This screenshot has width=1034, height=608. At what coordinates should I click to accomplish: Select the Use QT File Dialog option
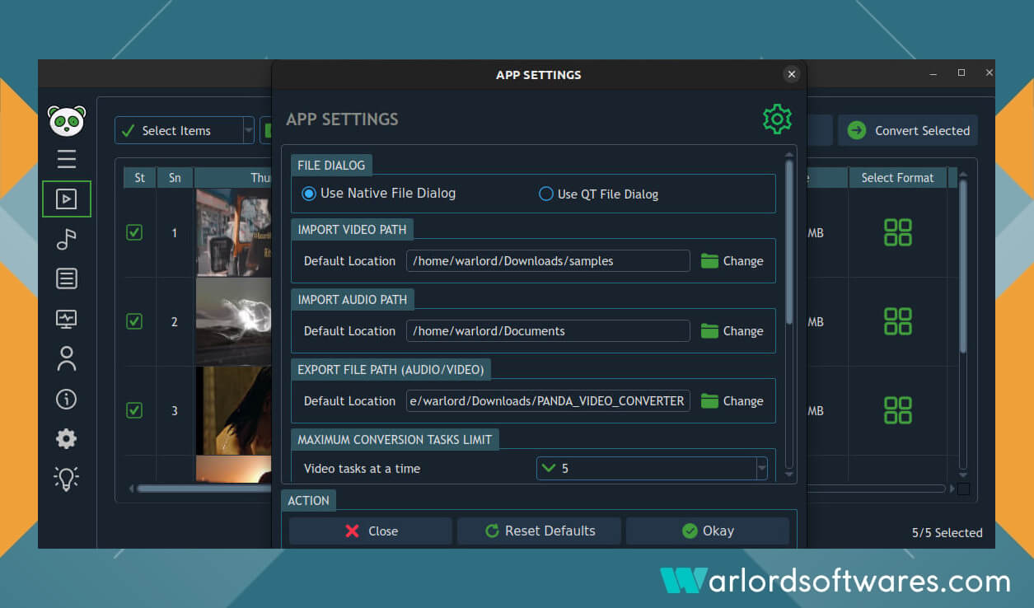click(545, 194)
